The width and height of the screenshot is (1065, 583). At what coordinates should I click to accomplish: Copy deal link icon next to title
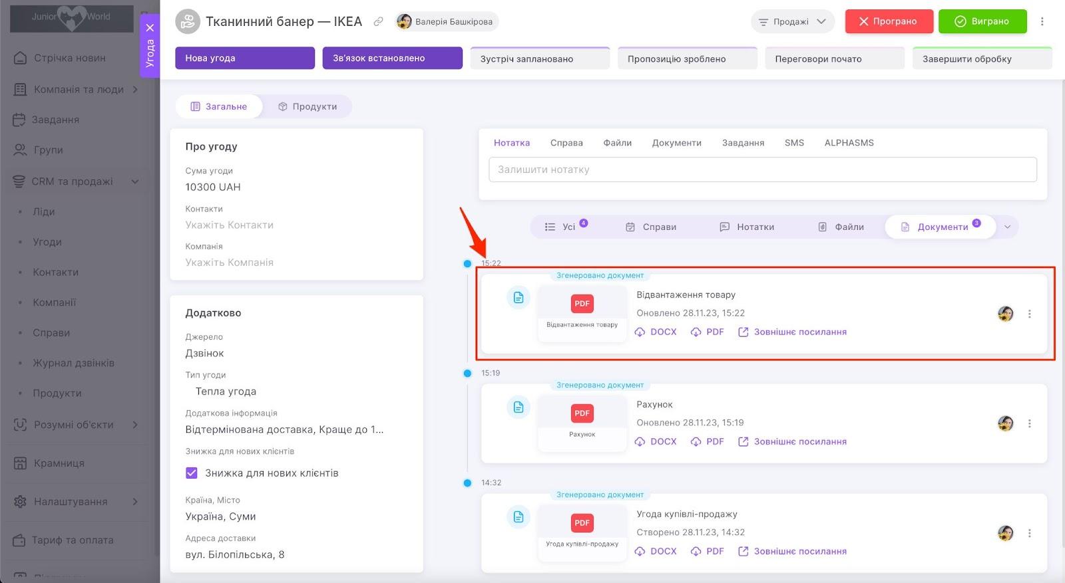click(378, 21)
